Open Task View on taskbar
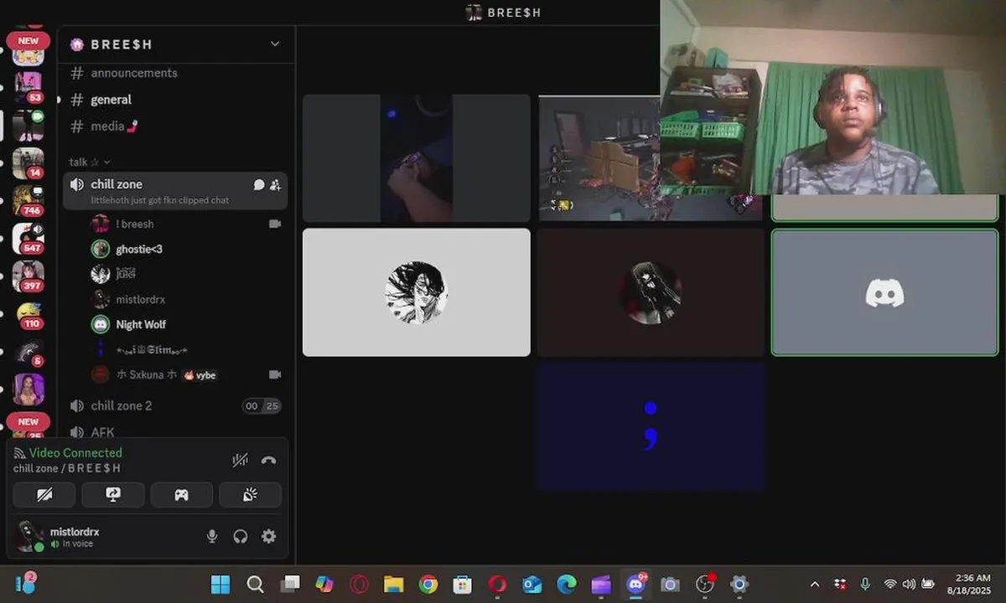This screenshot has width=1006, height=603. click(x=290, y=585)
